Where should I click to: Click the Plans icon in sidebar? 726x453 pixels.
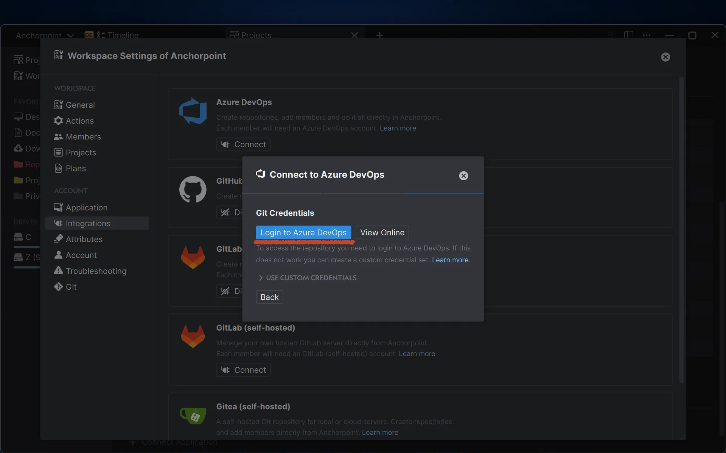[x=58, y=168]
